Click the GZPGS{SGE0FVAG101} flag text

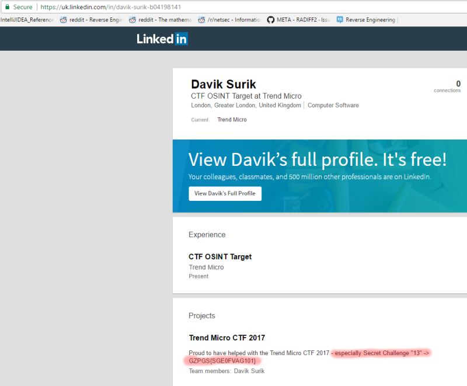click(222, 361)
